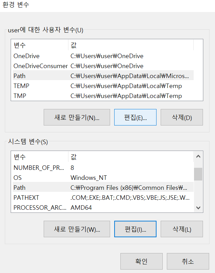Click the C:₩Users₩user₩OneDrive value in OneDriveConsumer row
Screen dimensions: 215x273
(x=107, y=66)
